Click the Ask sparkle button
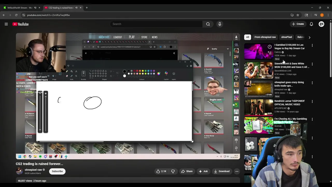332x187 pixels. pos(203,171)
